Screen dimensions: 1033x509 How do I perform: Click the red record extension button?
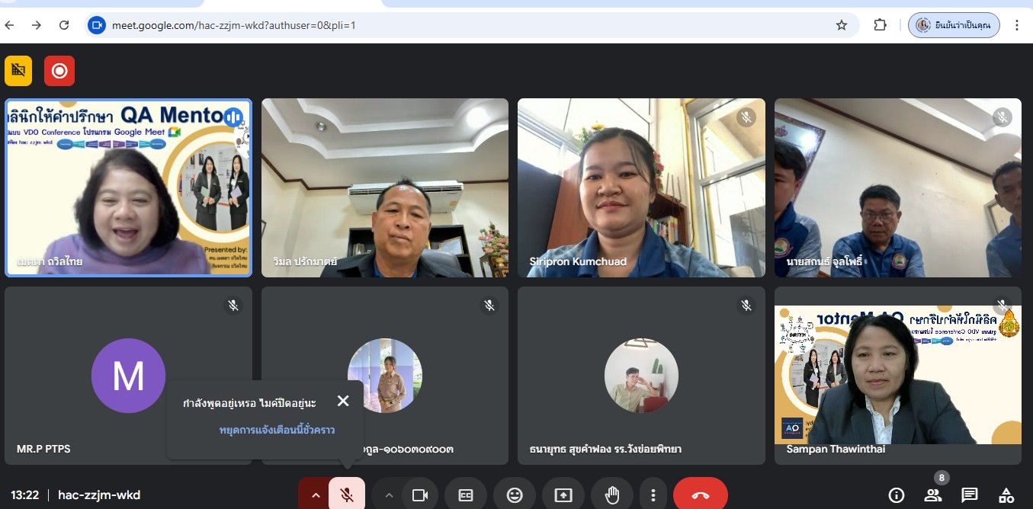[x=59, y=71]
